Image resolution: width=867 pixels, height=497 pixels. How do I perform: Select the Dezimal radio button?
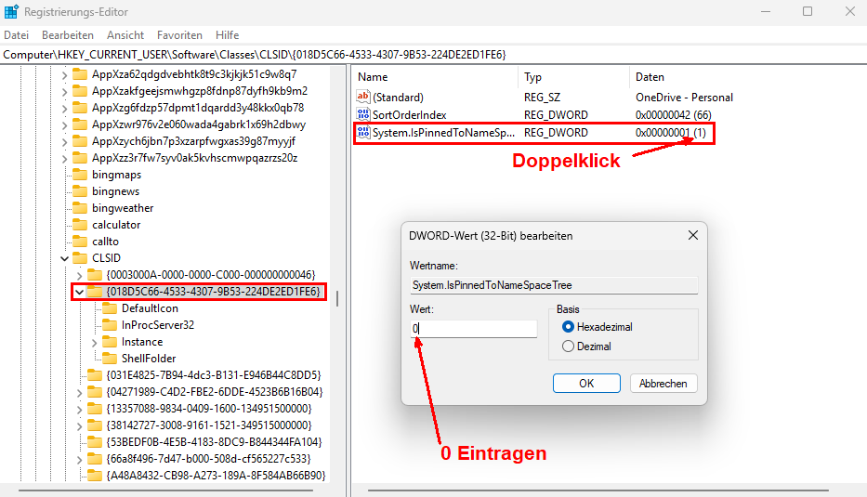[569, 347]
